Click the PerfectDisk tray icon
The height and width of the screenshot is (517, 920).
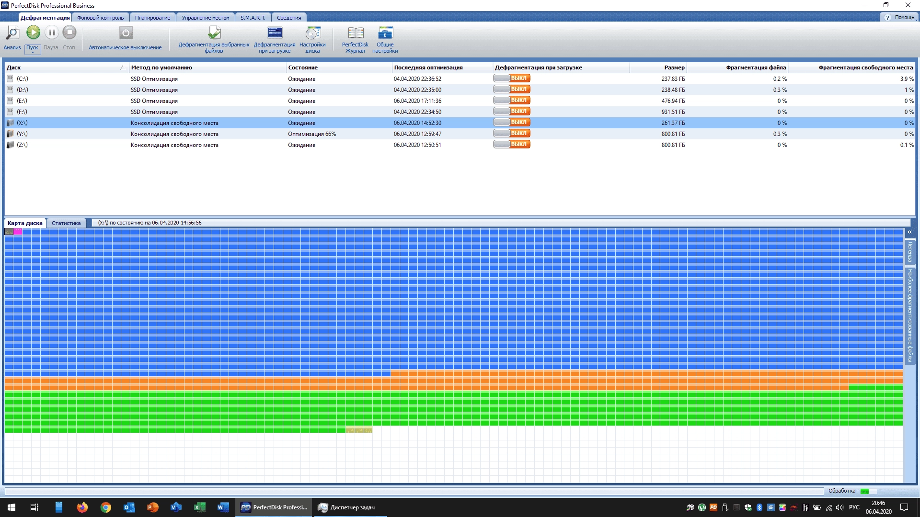[713, 507]
